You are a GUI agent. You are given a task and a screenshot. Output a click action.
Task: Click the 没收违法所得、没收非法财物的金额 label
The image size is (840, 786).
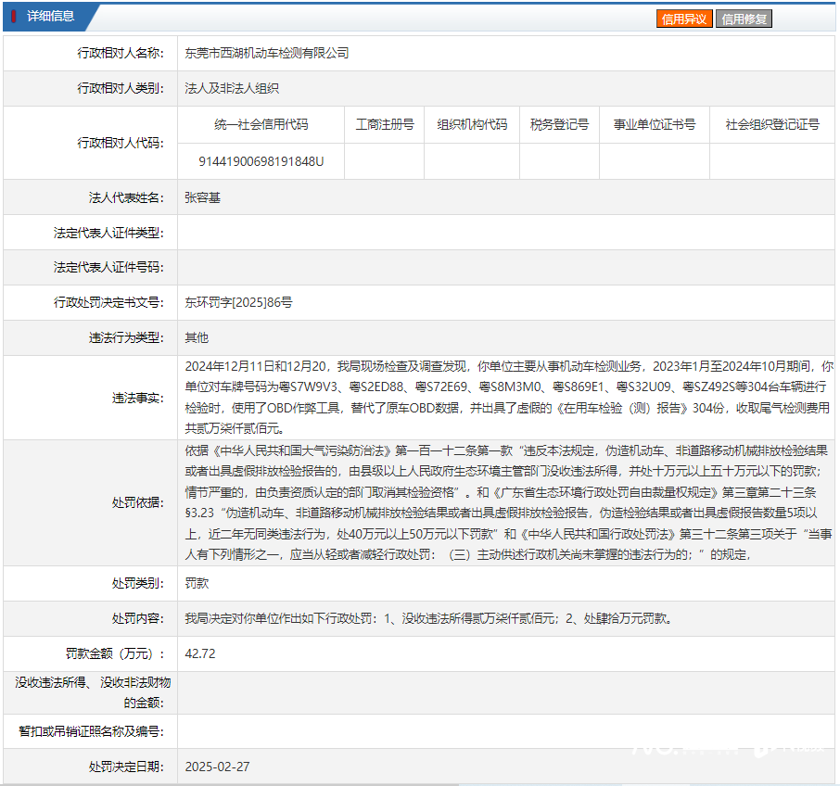(x=93, y=692)
